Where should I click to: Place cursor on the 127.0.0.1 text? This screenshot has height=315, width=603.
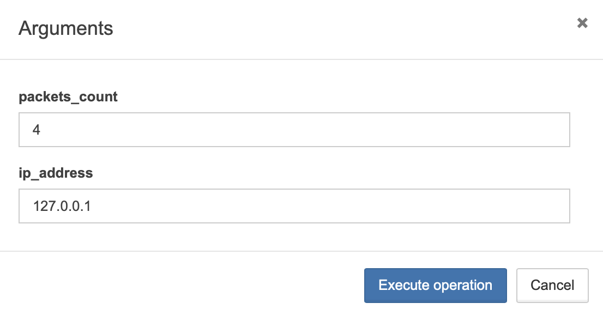pos(62,206)
